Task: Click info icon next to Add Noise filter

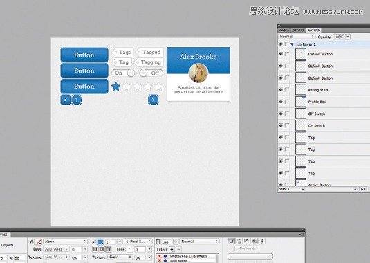Action: [x=165, y=260]
